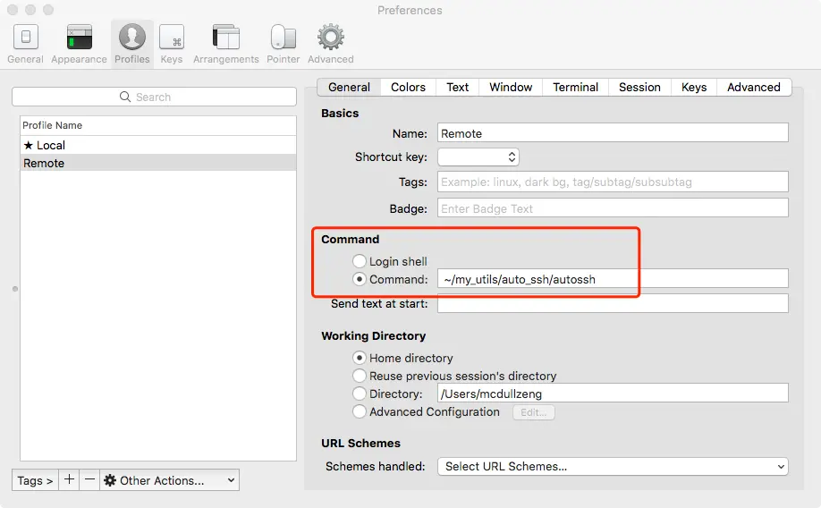Add a new profile with plus button
The height and width of the screenshot is (508, 821).
point(69,479)
